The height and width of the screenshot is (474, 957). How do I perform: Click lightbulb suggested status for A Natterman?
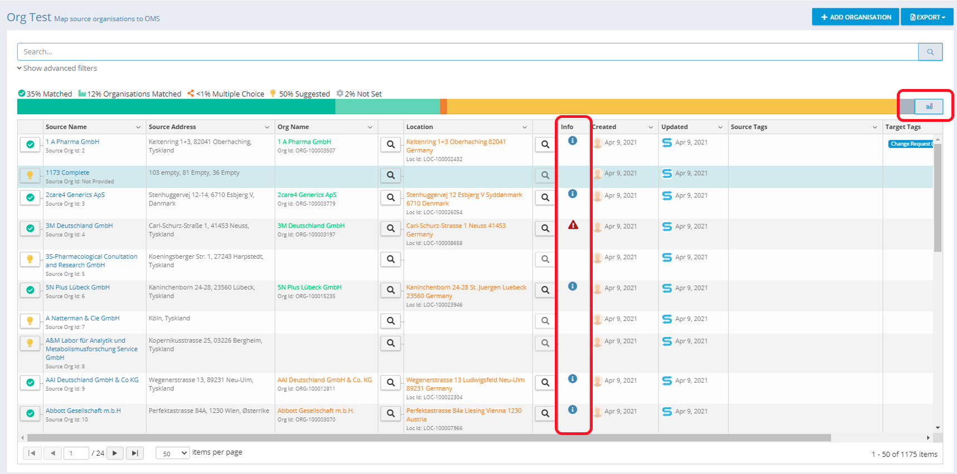coord(30,321)
